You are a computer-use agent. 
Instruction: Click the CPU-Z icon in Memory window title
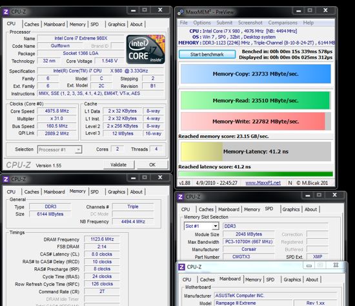[x=6, y=179]
